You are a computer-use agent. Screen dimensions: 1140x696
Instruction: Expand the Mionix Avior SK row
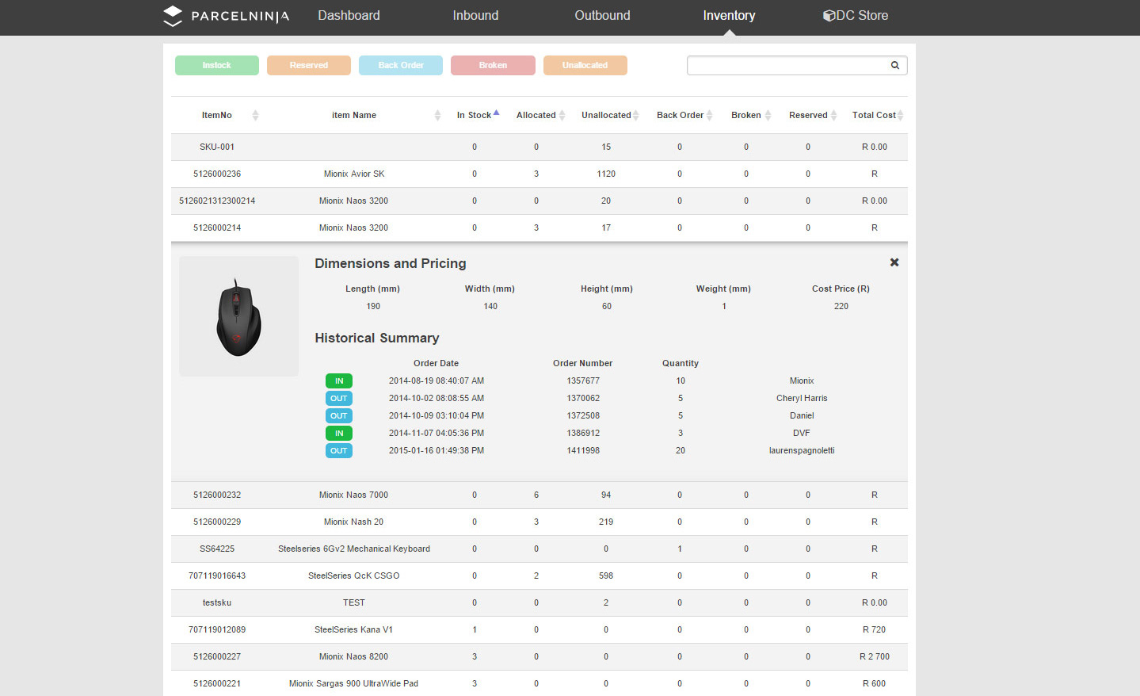(539, 174)
